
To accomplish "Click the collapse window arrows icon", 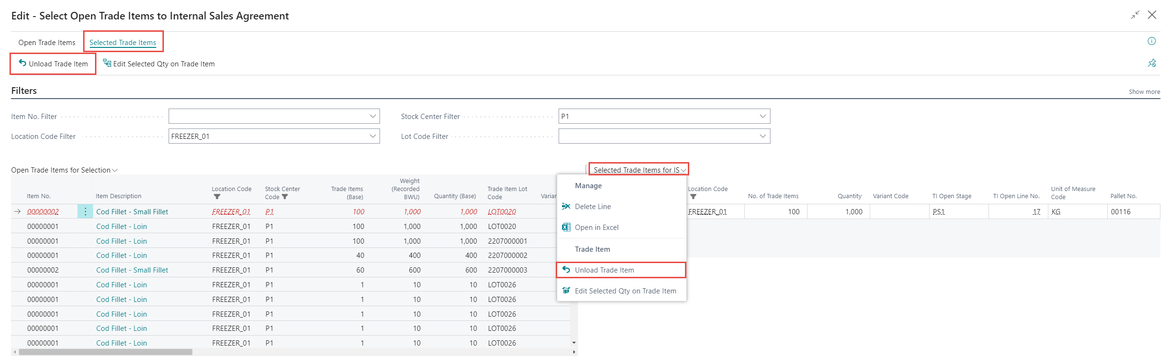I will pos(1135,15).
